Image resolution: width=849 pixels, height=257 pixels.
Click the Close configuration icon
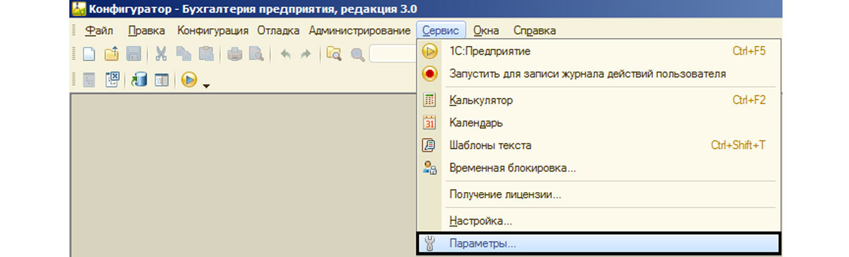click(112, 80)
